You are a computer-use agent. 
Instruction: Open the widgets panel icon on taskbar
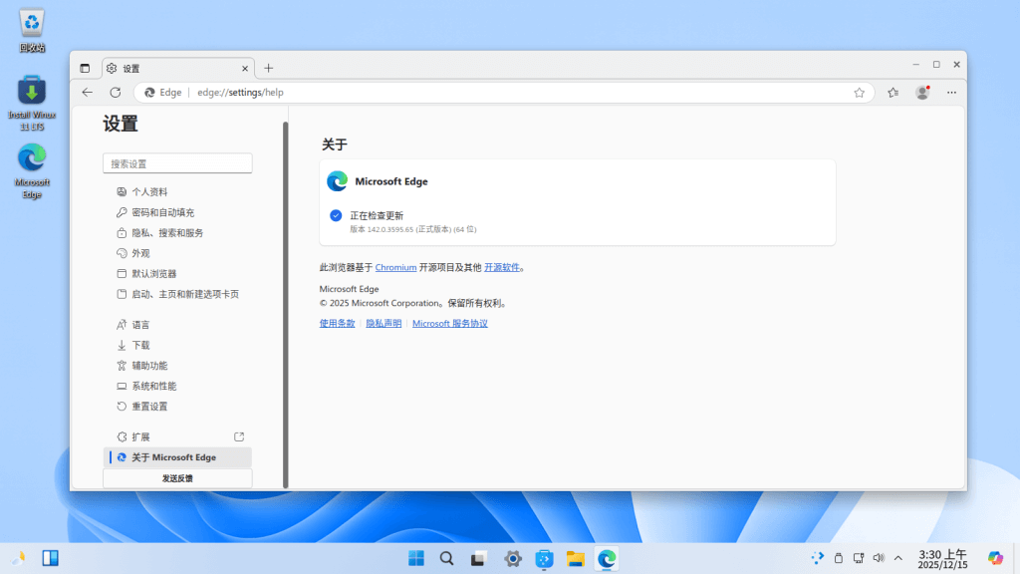pyautogui.click(x=50, y=558)
